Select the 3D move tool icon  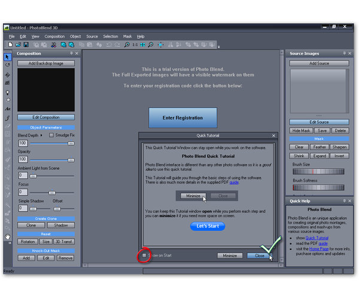click(7, 75)
